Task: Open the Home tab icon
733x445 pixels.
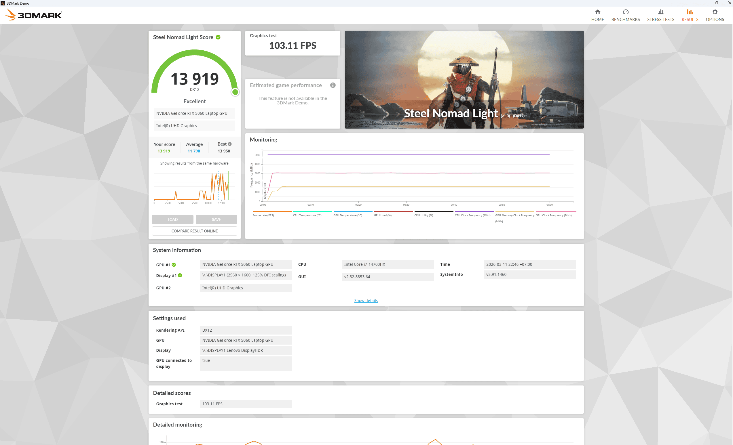Action: point(597,12)
